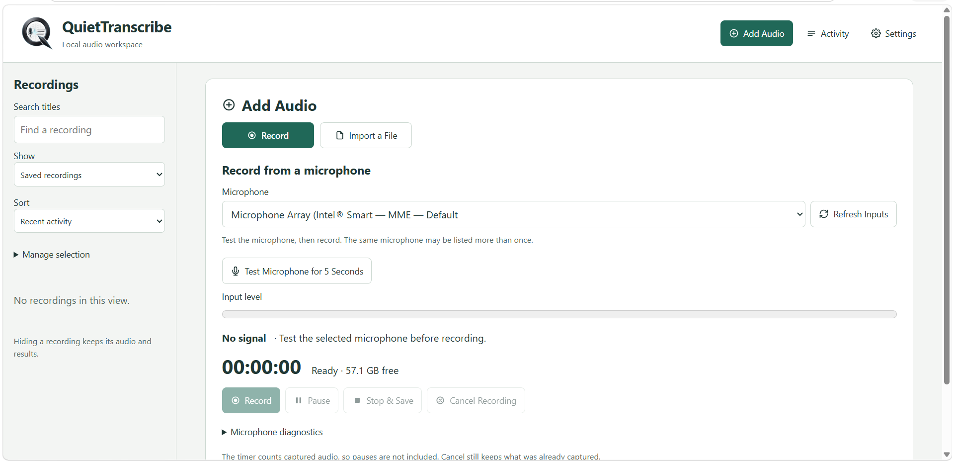Click the record dot icon in the Record tab

pos(252,135)
